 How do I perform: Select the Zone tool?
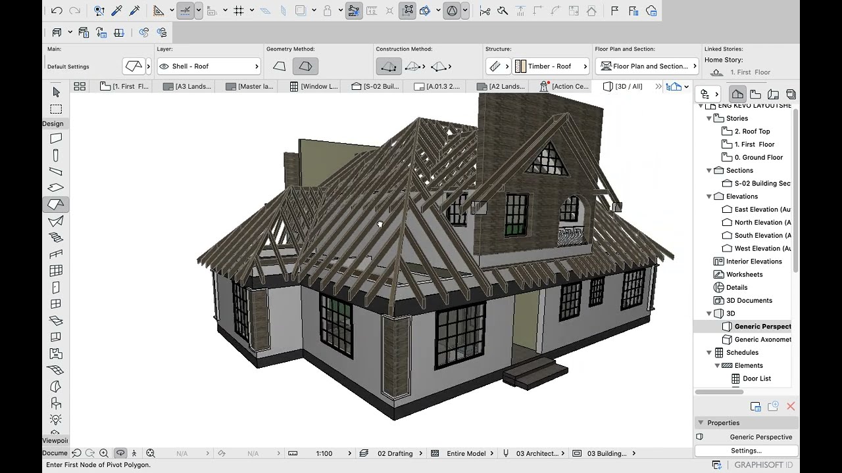(56, 353)
